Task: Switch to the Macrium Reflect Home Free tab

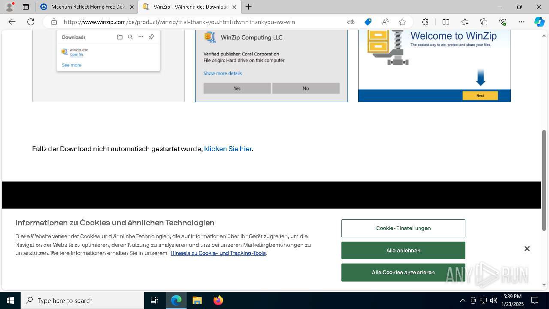Action: click(88, 7)
